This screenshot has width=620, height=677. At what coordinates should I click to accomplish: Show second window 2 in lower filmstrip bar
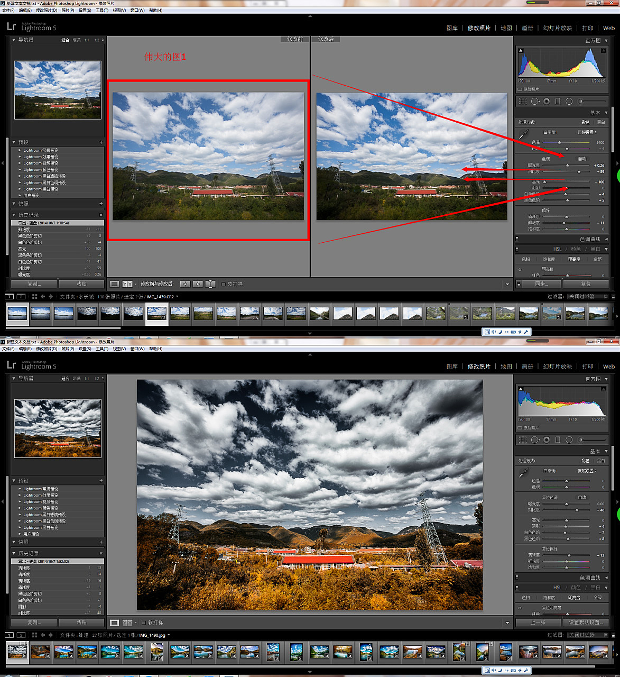click(x=21, y=635)
